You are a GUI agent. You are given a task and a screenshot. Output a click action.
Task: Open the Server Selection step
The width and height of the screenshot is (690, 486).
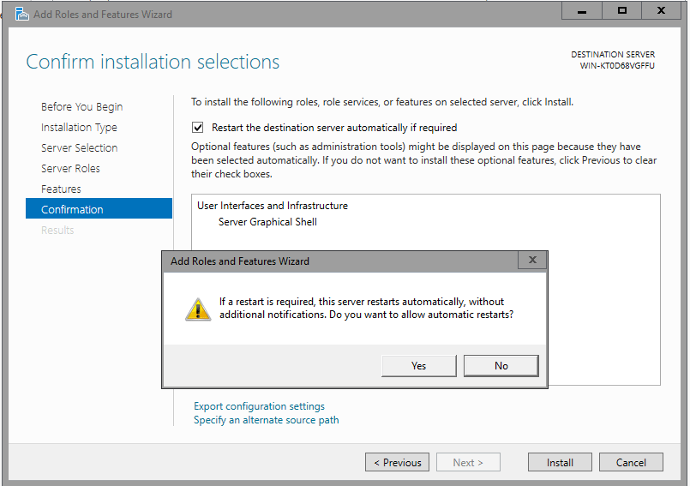point(79,148)
